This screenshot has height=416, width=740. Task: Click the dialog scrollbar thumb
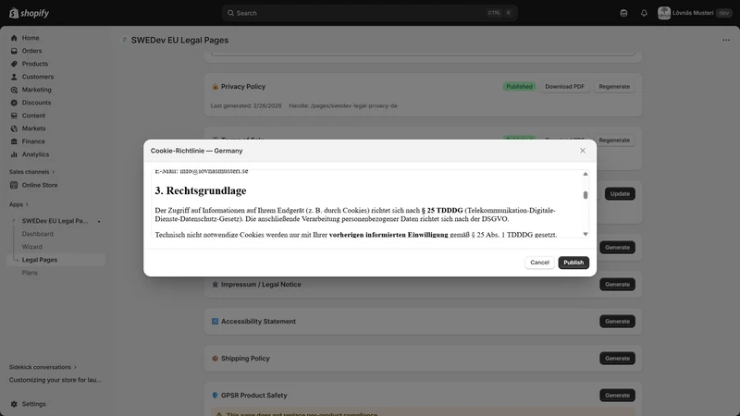click(586, 195)
